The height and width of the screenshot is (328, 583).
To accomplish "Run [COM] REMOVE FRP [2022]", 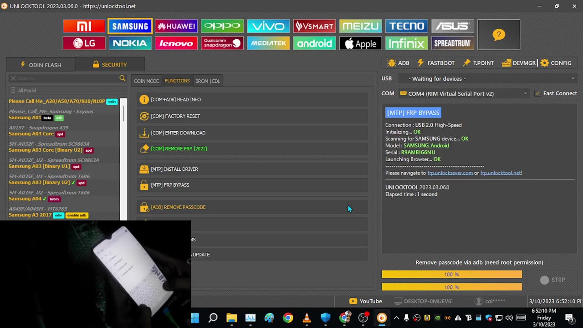I will point(252,149).
